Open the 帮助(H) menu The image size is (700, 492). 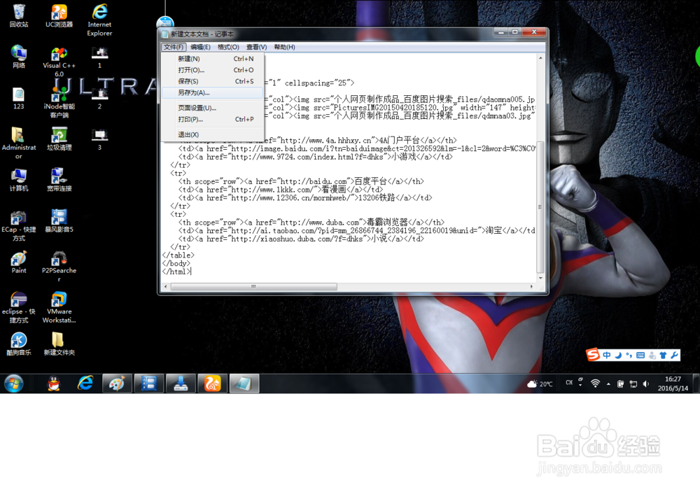click(x=284, y=47)
